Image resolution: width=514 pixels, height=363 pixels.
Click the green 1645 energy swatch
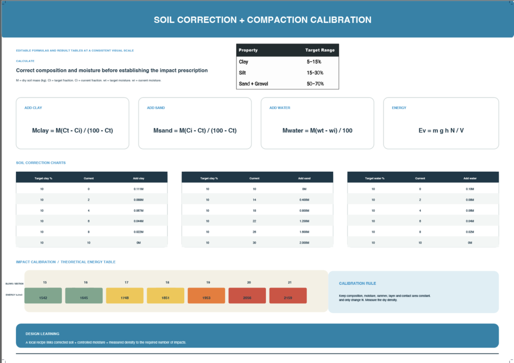click(x=84, y=295)
